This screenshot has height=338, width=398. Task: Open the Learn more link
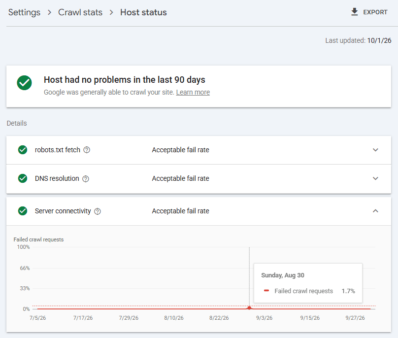pyautogui.click(x=193, y=92)
